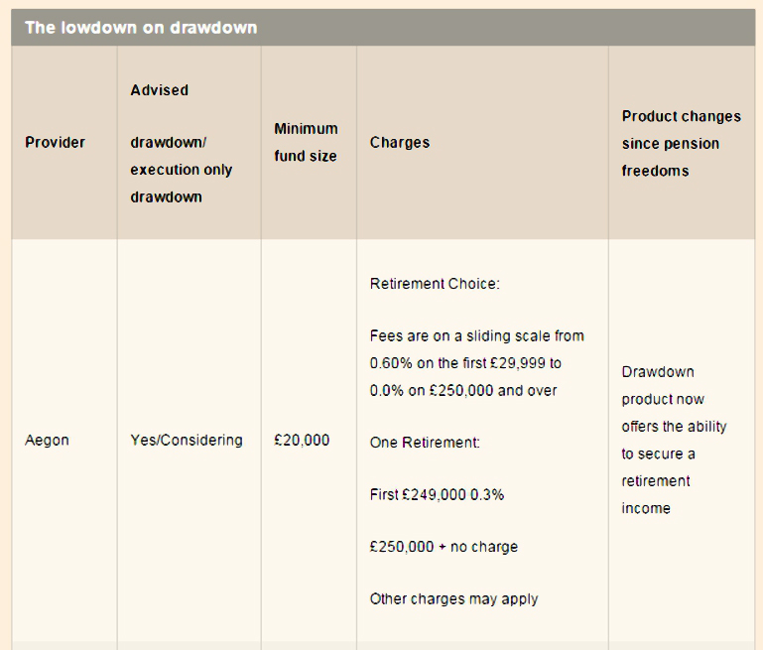Select the Provider column header
Screen dimensions: 763x650
tap(55, 143)
